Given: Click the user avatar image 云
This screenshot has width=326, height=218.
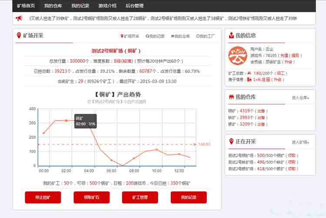Looking at the screenshot, I should pos(237,55).
